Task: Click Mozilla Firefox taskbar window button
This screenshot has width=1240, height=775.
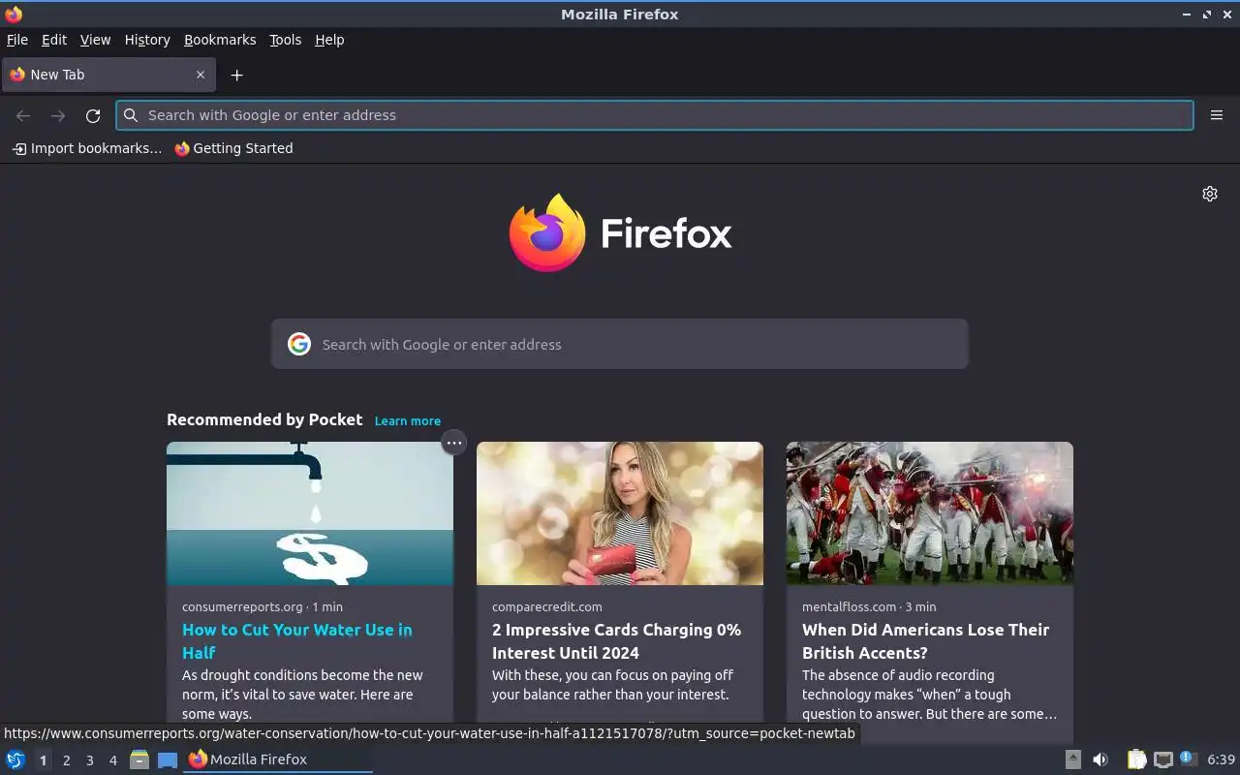Action: point(278,759)
